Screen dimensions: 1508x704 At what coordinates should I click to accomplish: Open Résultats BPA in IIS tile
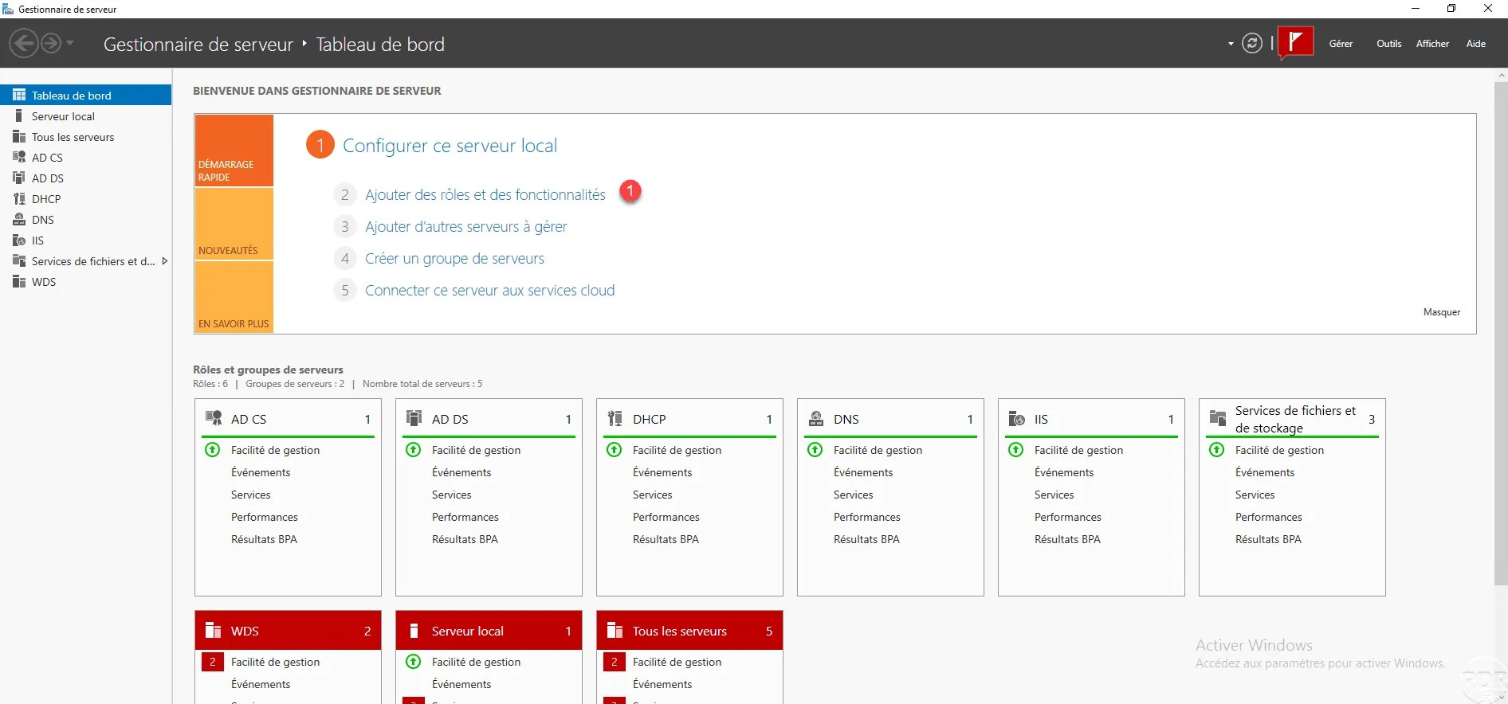[1067, 539]
